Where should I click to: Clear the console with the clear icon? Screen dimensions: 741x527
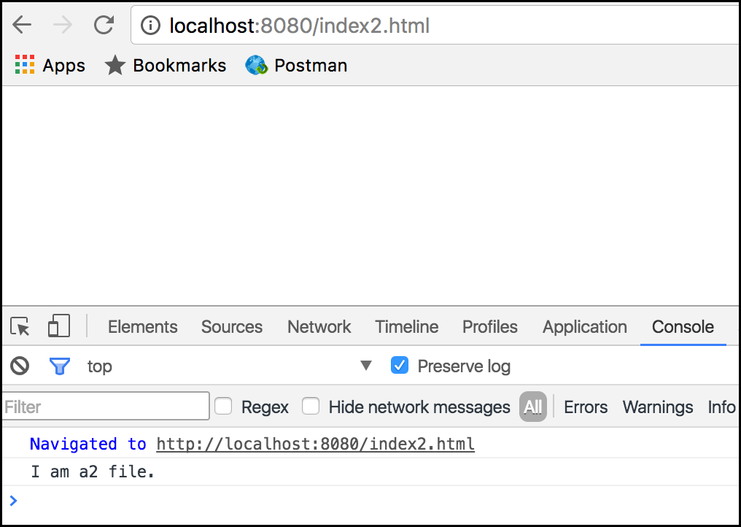pyautogui.click(x=20, y=366)
